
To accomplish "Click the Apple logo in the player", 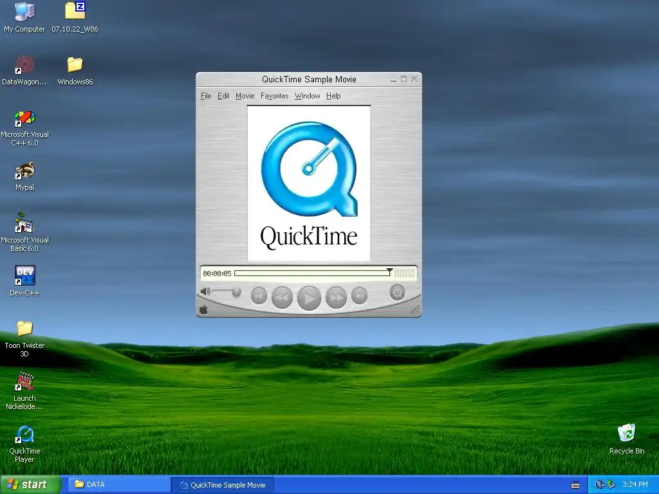I will click(x=203, y=310).
